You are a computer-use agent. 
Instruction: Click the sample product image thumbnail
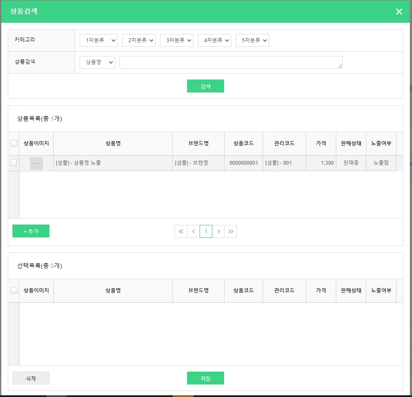coord(37,163)
